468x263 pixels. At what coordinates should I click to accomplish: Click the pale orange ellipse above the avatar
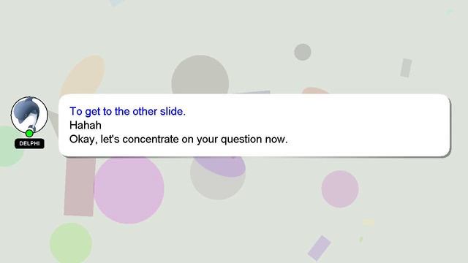83,75
